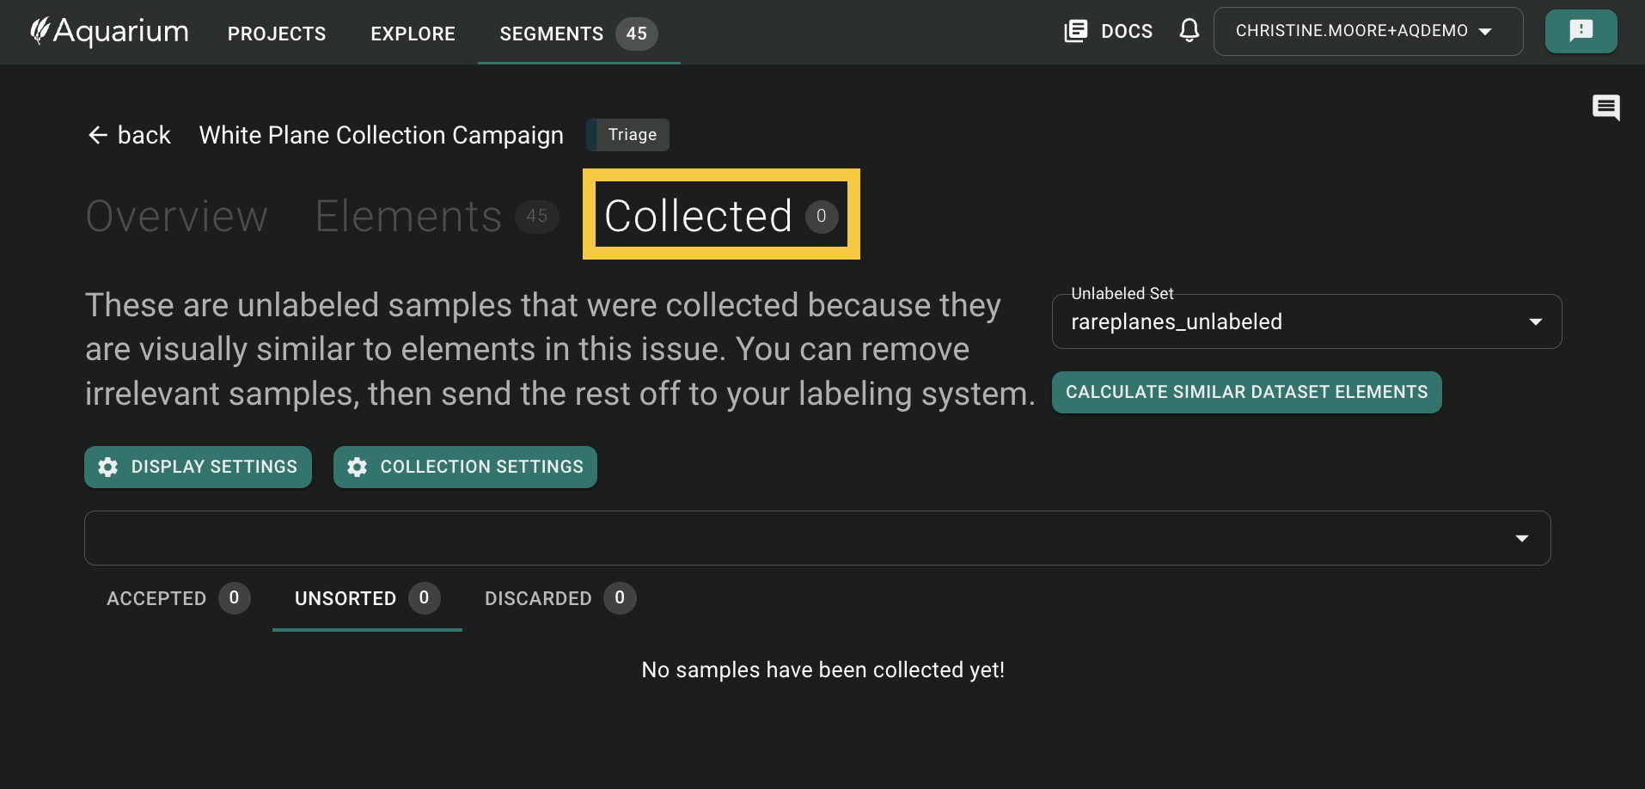Expand the empty wide dropdown field
This screenshot has height=789, width=1645.
click(x=1521, y=538)
